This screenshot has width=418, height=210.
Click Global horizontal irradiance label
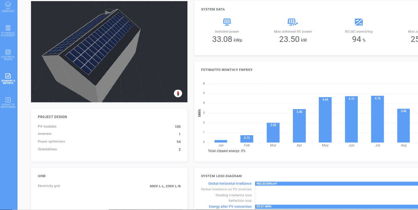pos(230,184)
